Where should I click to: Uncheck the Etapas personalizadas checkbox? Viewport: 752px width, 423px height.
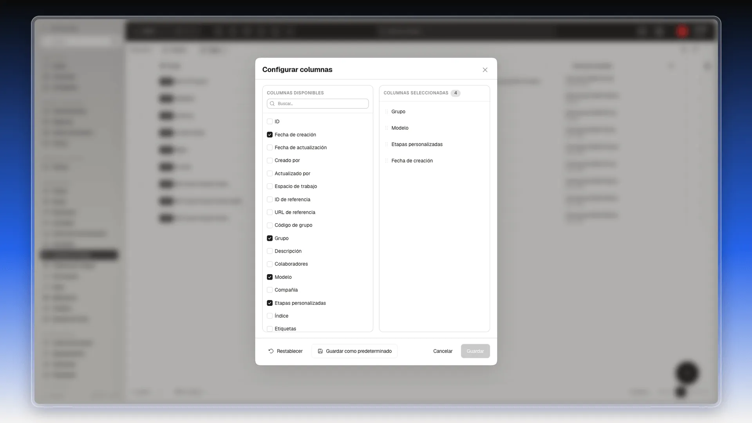click(269, 303)
